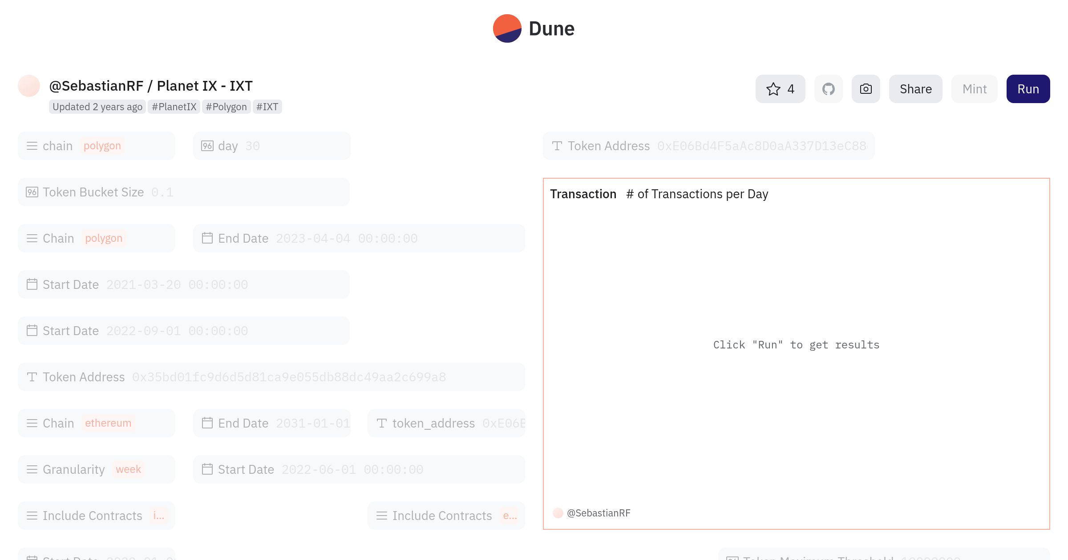Image resolution: width=1068 pixels, height=560 pixels.
Task: Click the Share button
Action: (916, 89)
